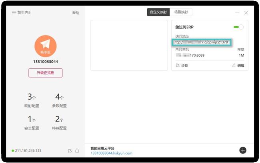Viewport: 260px width, 163px height.
Task: Click the lock icon in bottom status bar
Action: (77, 151)
